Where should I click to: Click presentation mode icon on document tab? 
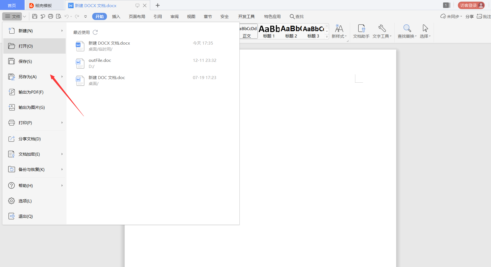[137, 5]
